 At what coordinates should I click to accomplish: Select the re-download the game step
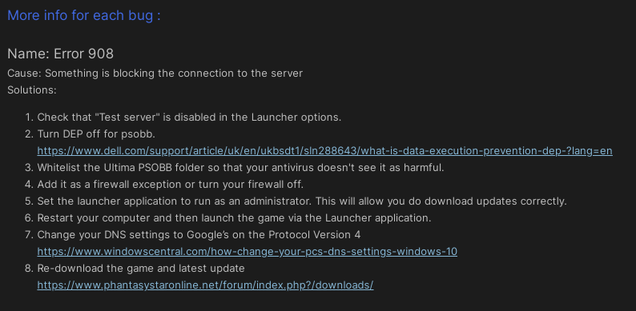[x=141, y=269]
